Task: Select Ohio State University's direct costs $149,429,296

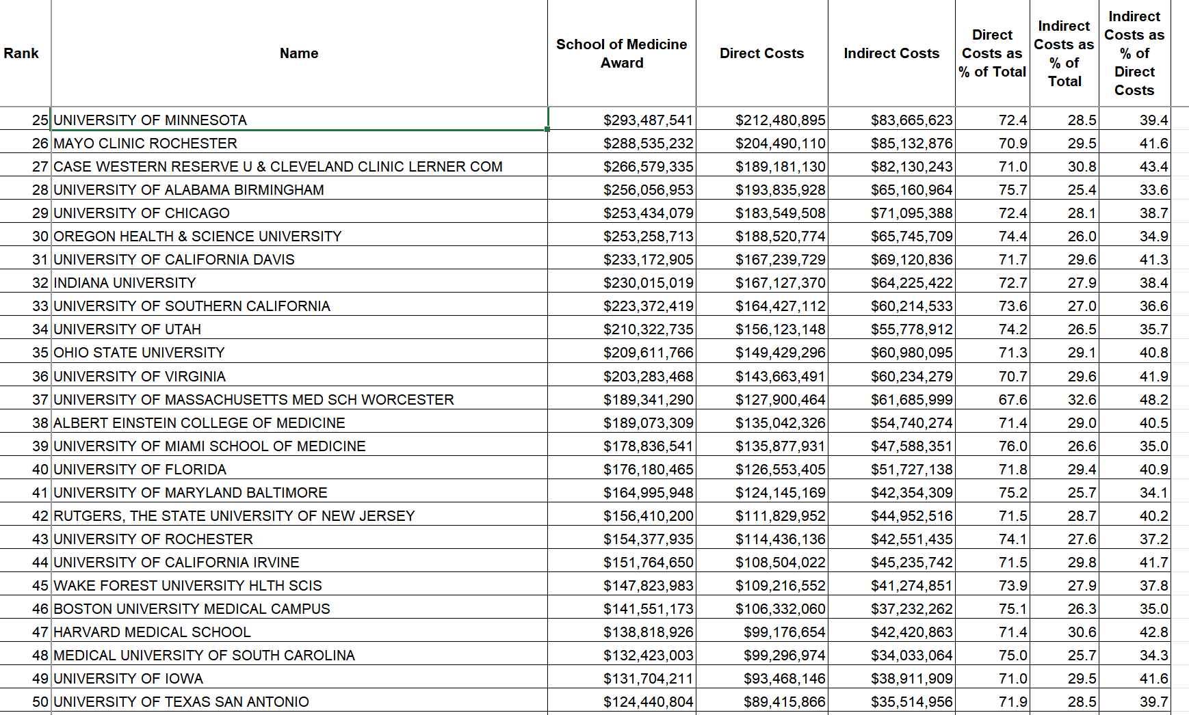Action: [780, 353]
